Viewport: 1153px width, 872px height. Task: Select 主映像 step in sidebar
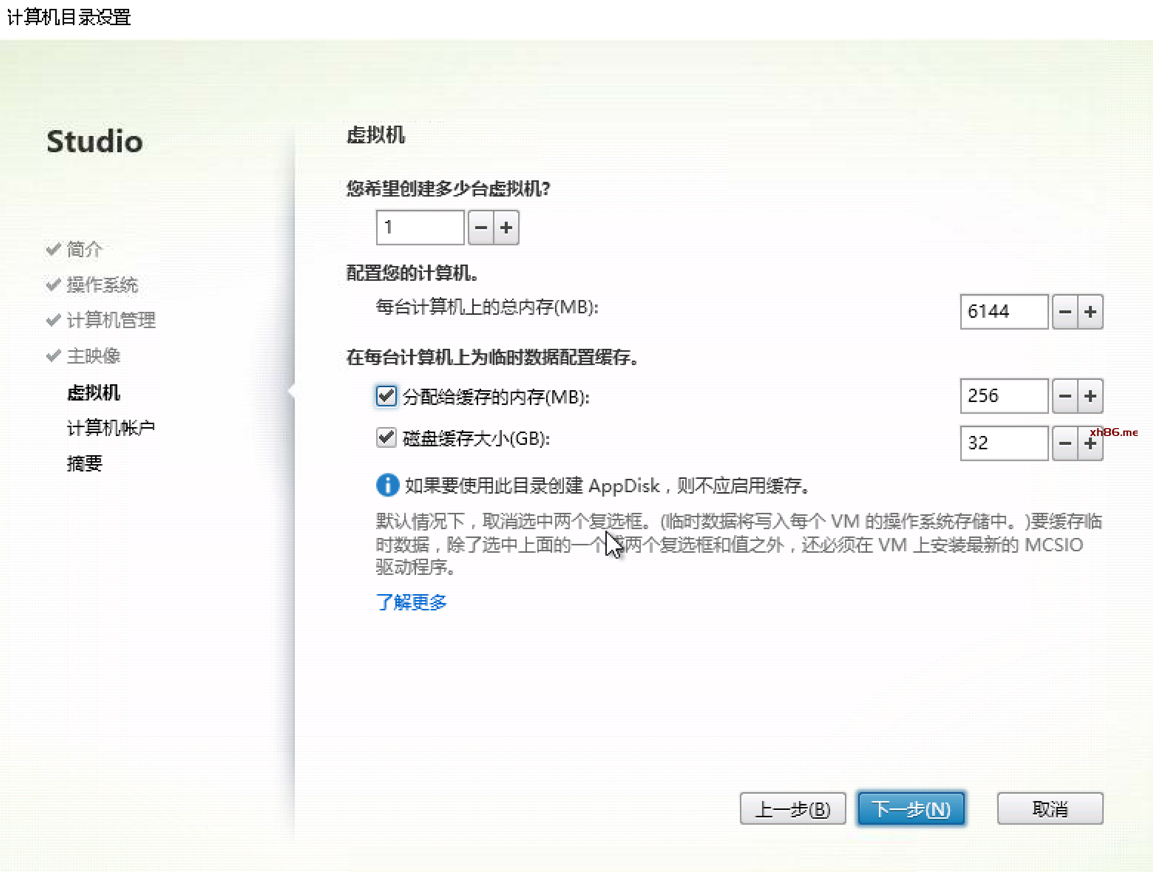point(93,356)
